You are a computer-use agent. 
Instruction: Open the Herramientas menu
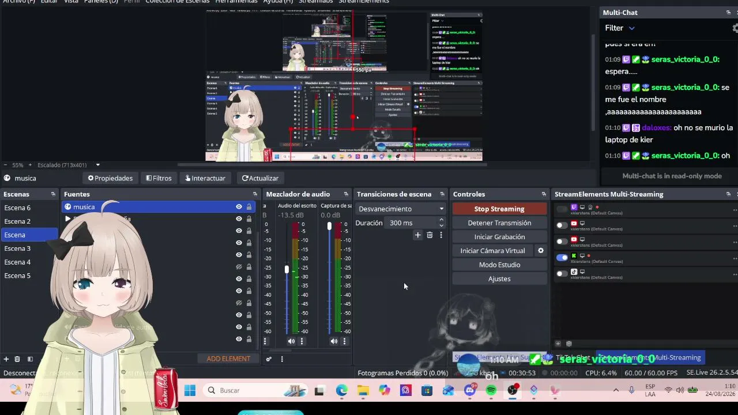[236, 2]
